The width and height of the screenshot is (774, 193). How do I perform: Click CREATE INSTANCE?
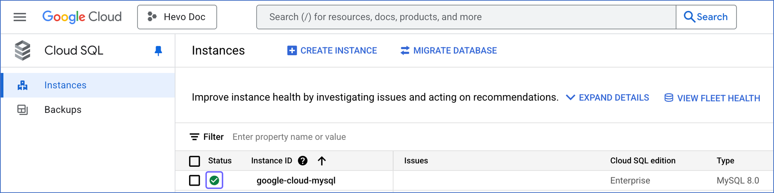tap(332, 50)
